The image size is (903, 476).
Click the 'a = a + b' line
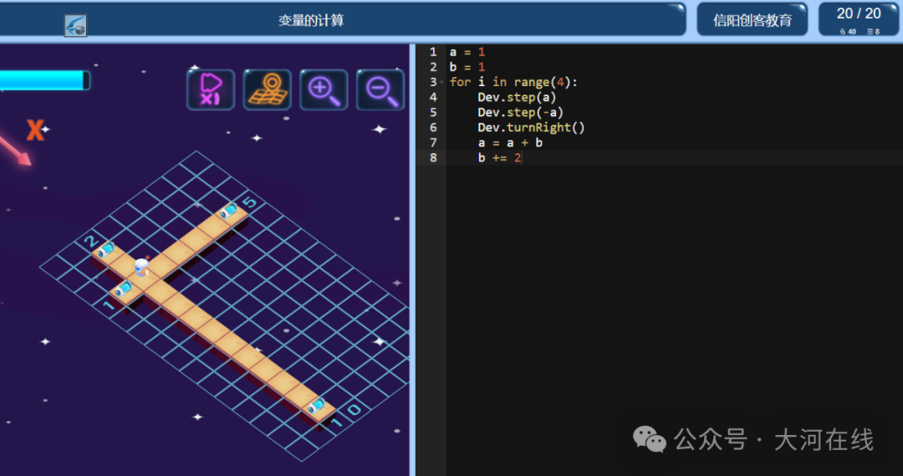[510, 142]
